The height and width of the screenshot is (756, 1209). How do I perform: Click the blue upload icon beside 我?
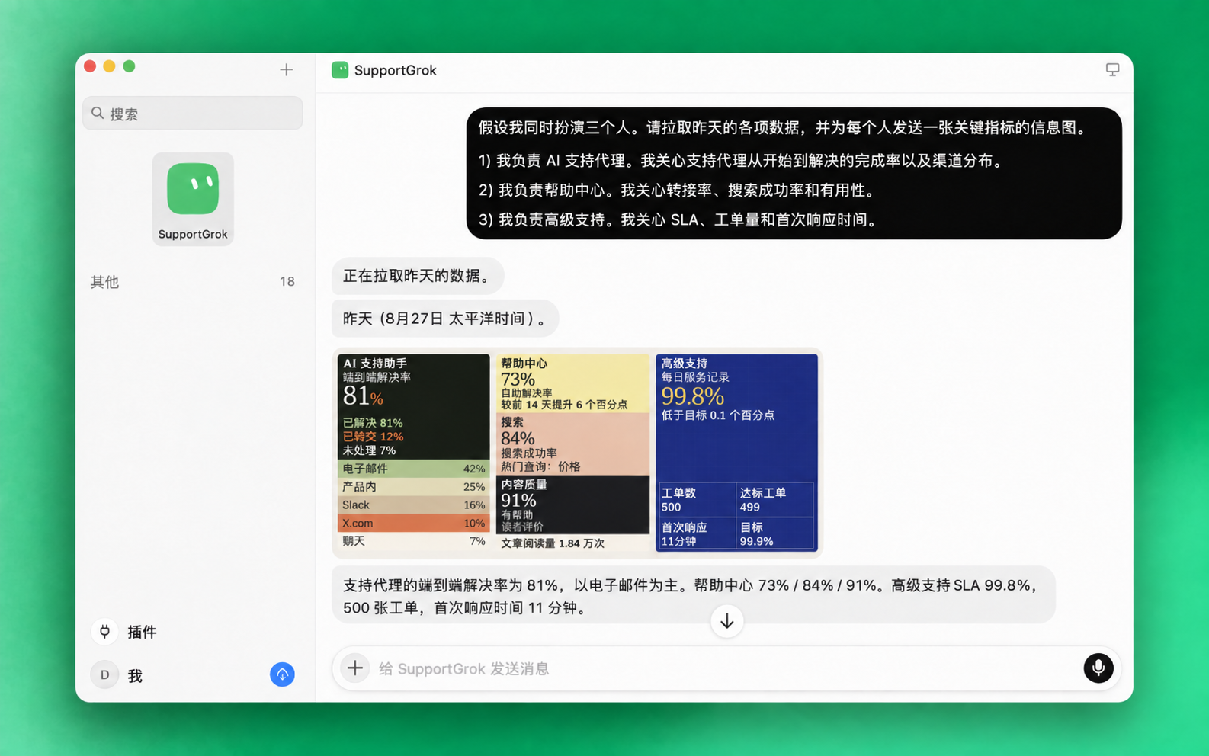point(282,674)
